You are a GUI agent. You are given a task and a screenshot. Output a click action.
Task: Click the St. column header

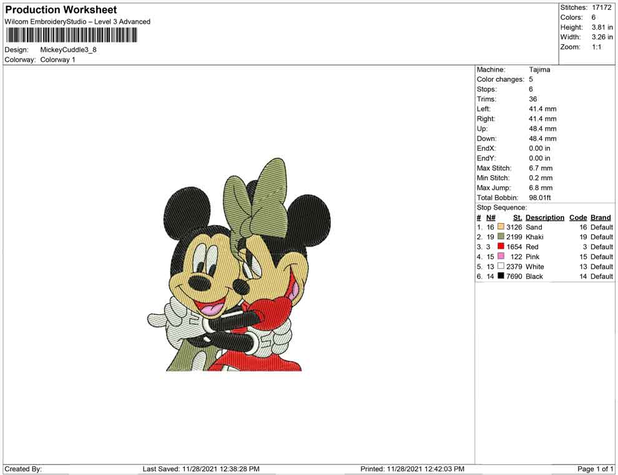[517, 218]
